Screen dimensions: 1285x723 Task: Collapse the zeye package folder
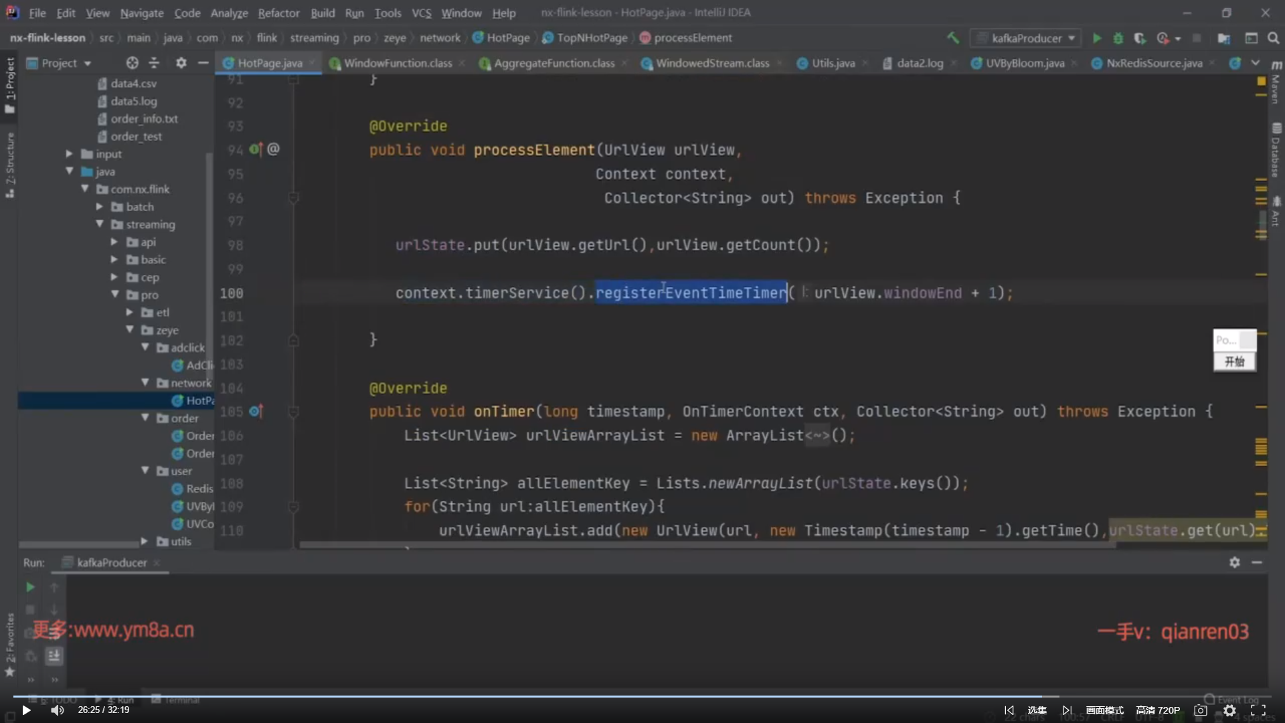tap(130, 330)
